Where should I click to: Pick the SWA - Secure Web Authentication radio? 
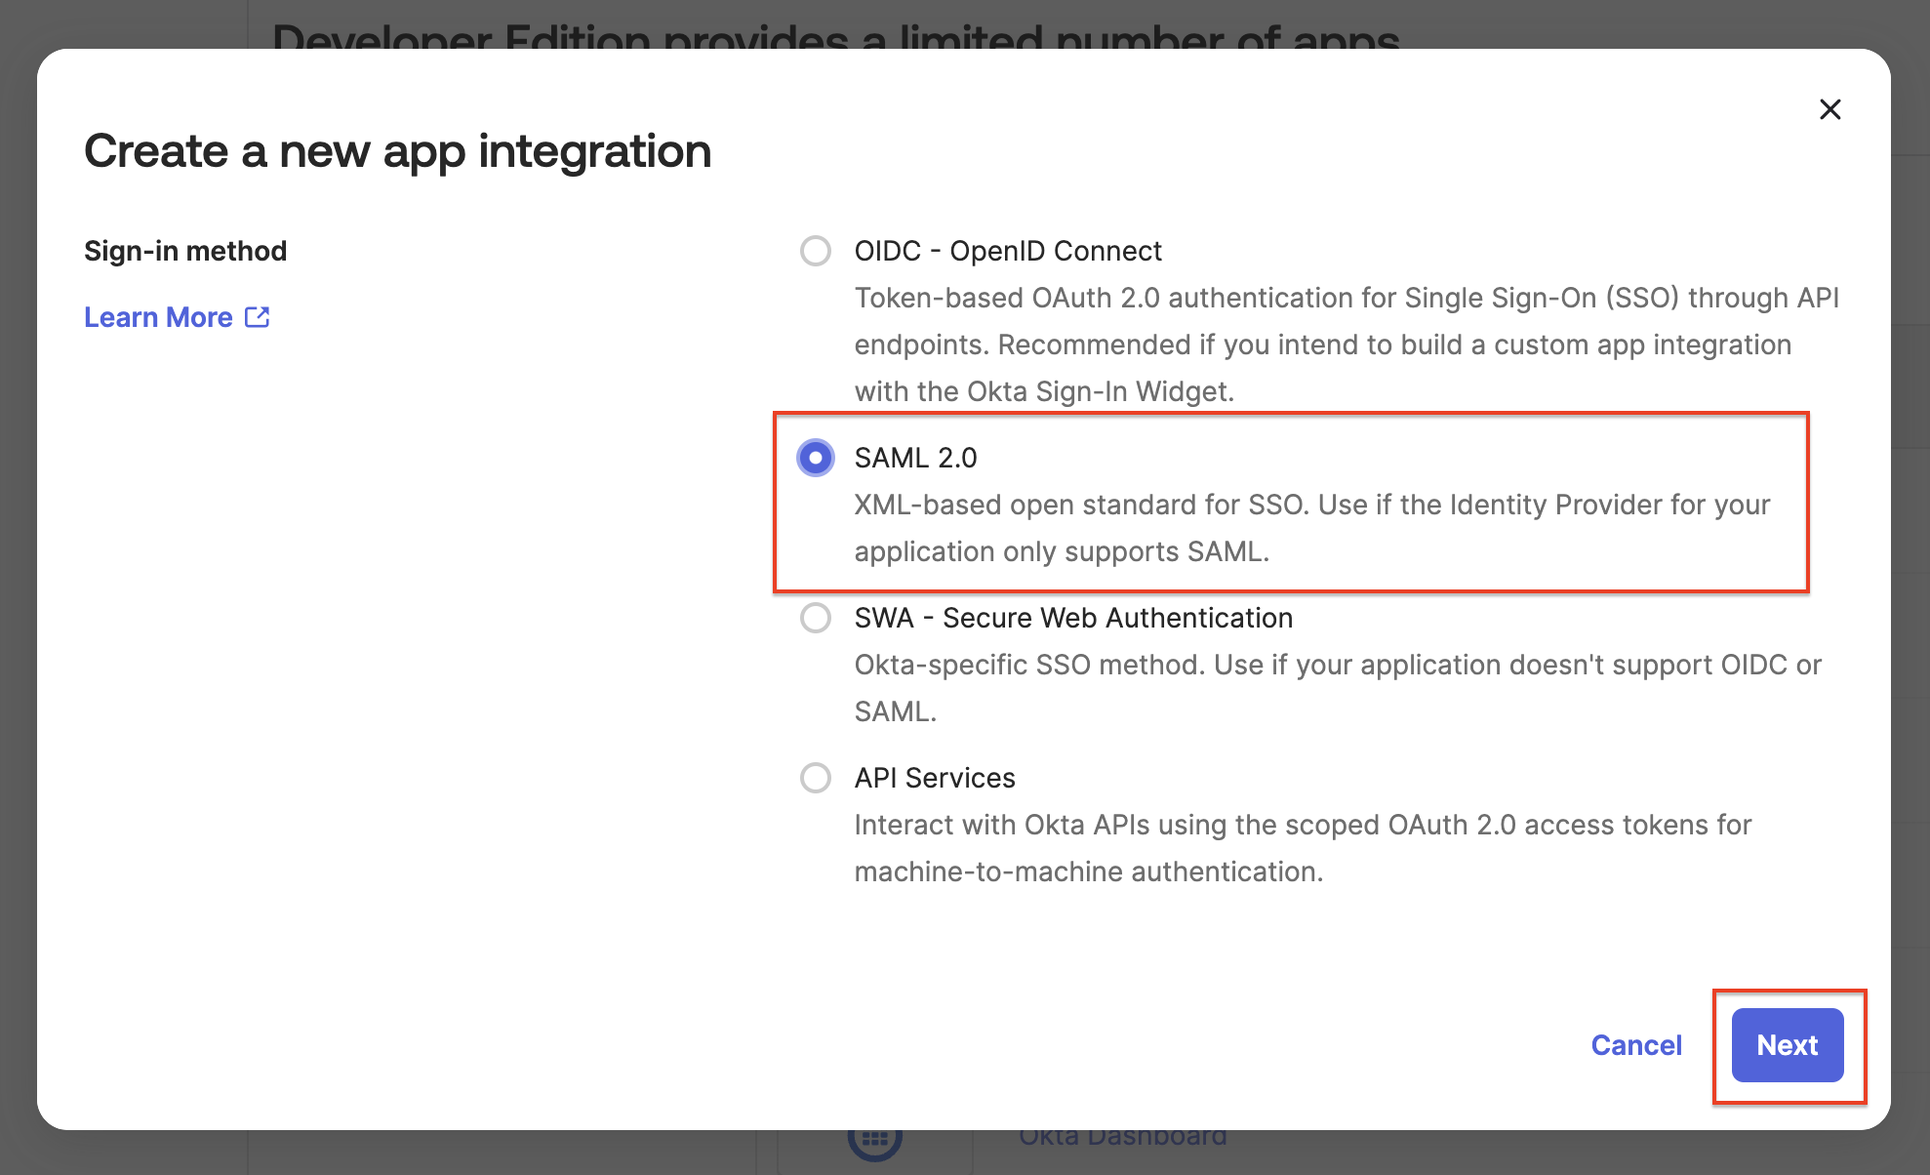[x=815, y=618]
